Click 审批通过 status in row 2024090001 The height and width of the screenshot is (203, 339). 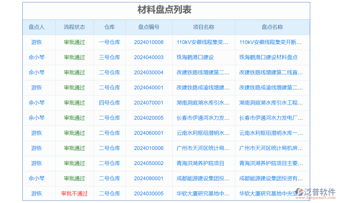point(74,178)
